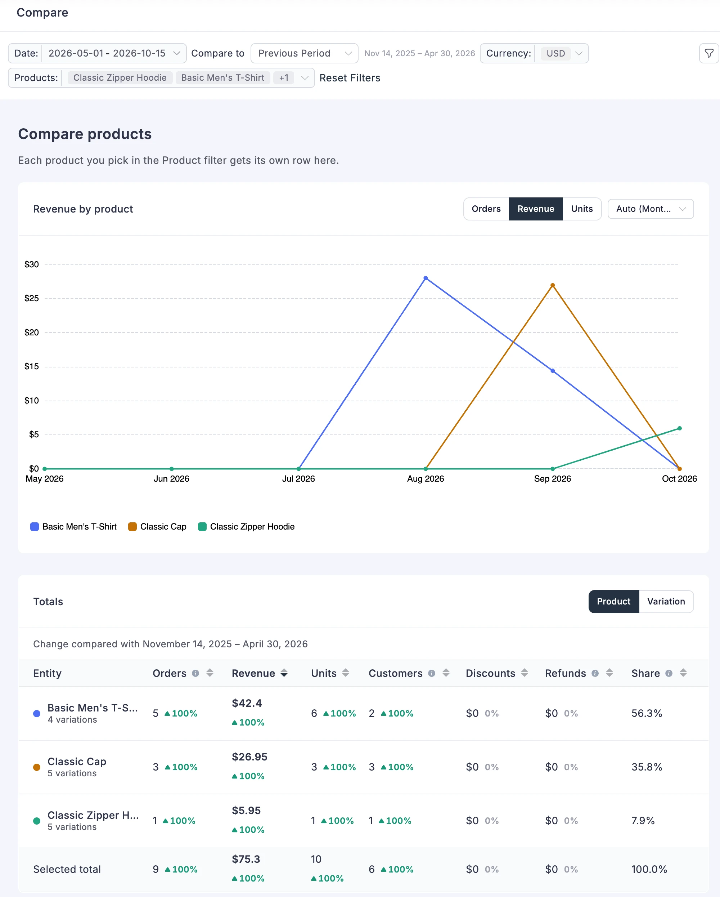Viewport: 720px width, 897px height.
Task: Click the 56.3% share value
Action: (647, 713)
